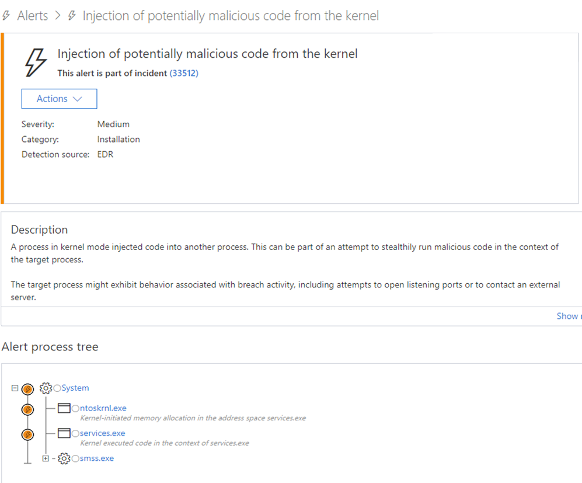Viewport: 582px width, 483px height.
Task: Click the gear icon beside smss.exe
Action: click(64, 458)
